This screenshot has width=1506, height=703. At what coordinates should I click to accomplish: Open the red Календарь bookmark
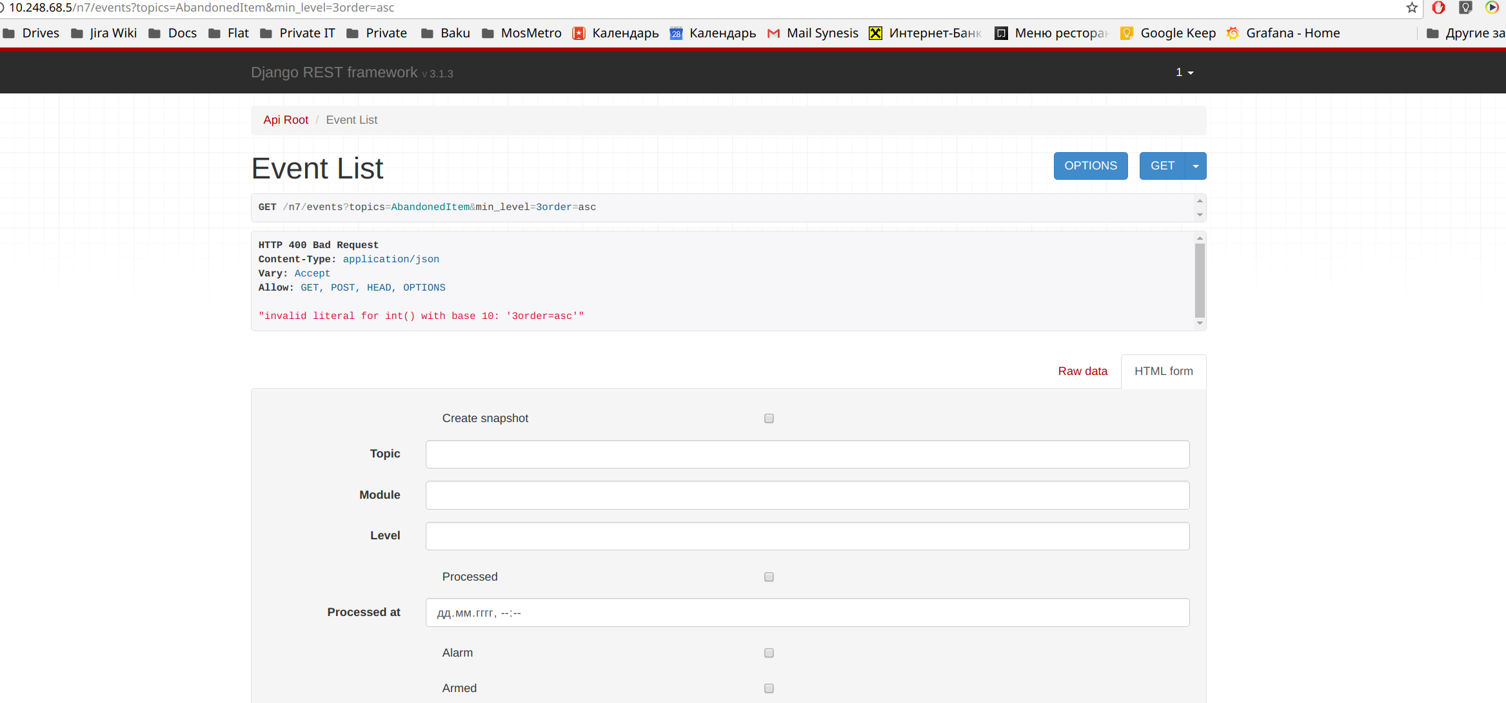[616, 33]
